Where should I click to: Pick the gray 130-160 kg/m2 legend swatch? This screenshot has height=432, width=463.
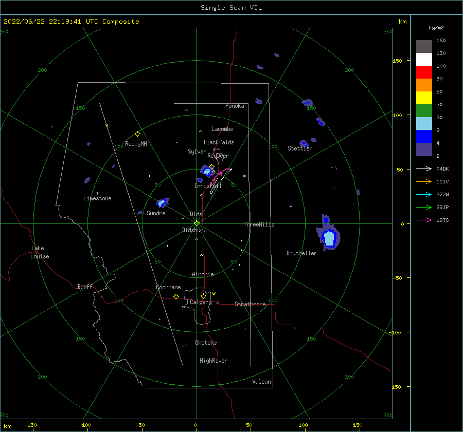(x=424, y=46)
